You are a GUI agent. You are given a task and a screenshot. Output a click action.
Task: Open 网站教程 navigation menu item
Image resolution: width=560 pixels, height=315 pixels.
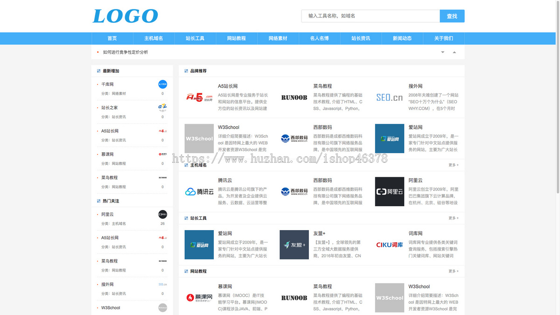(x=237, y=38)
